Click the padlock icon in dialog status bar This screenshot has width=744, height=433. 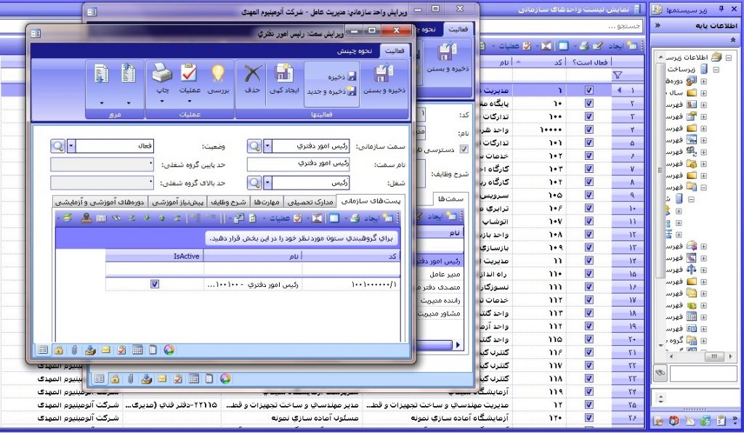coord(59,350)
